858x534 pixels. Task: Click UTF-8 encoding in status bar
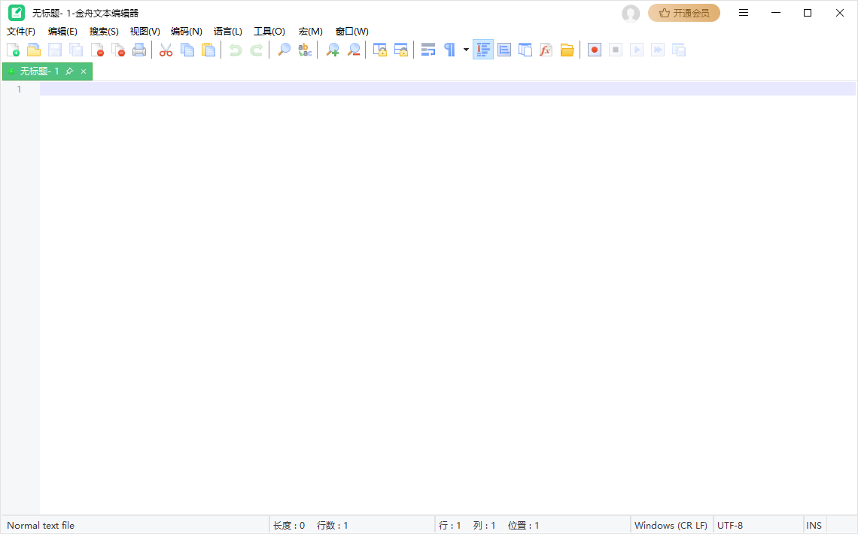point(730,525)
